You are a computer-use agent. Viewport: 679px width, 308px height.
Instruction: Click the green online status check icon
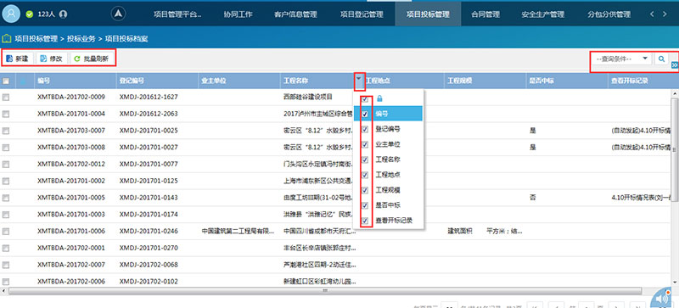[30, 14]
